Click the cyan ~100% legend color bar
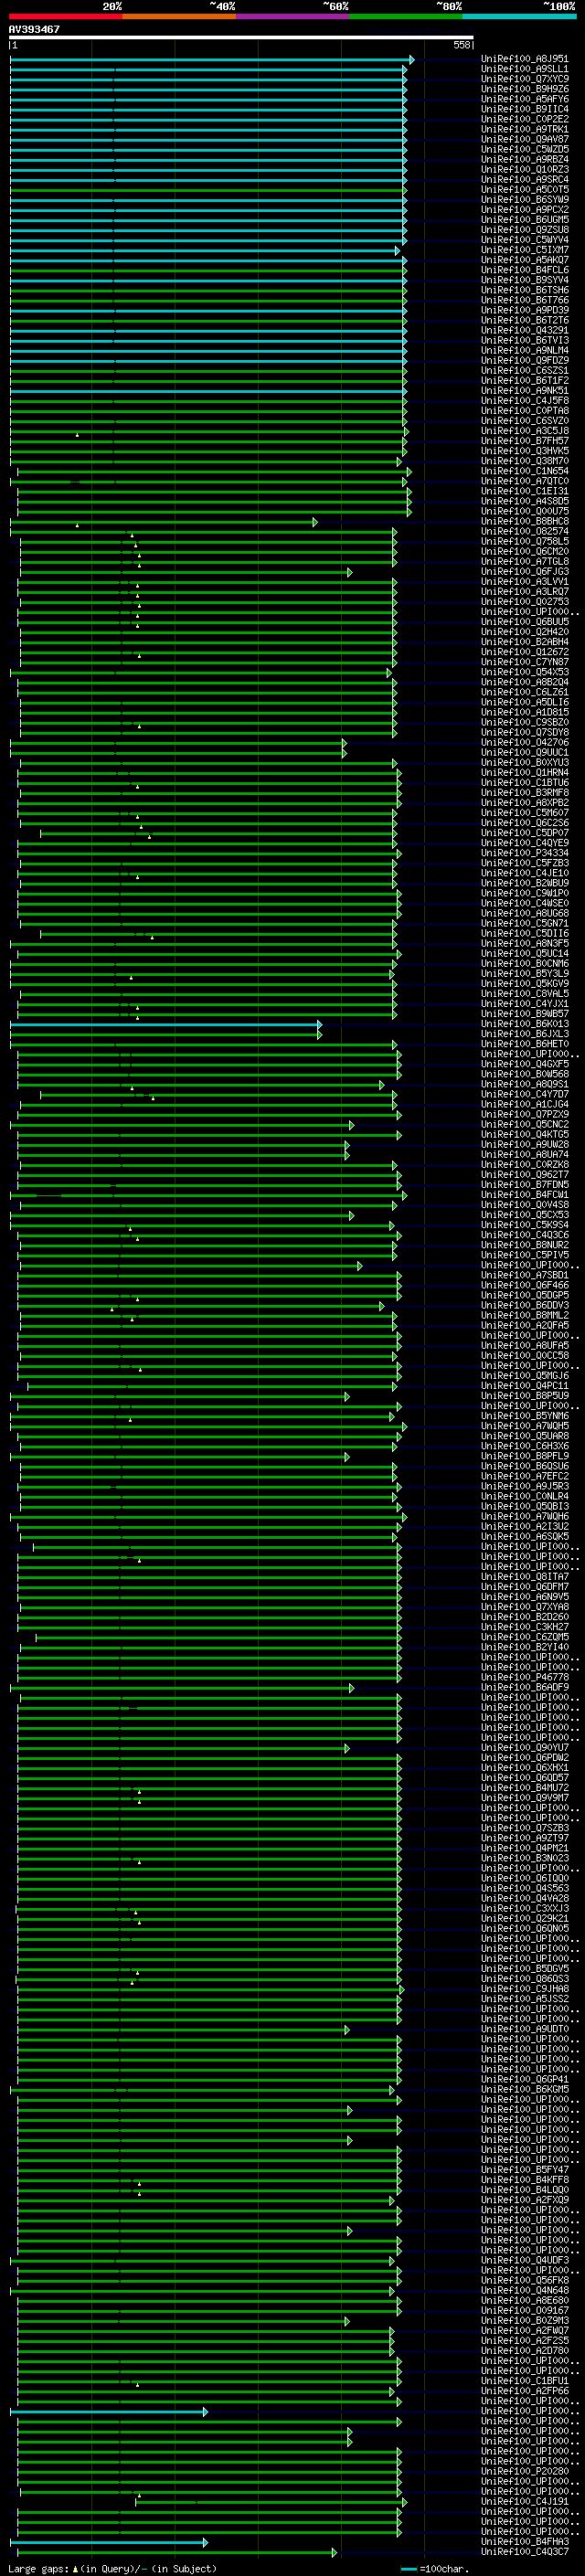 (520, 17)
